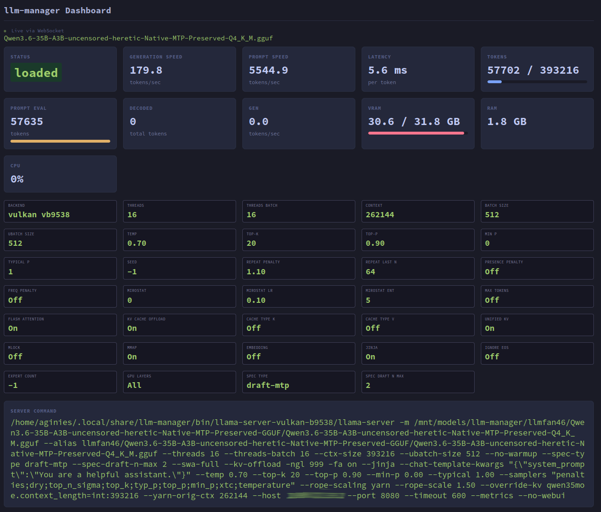Image resolution: width=601 pixels, height=512 pixels.
Task: Click the llm-manager Dashboard title
Action: [57, 10]
